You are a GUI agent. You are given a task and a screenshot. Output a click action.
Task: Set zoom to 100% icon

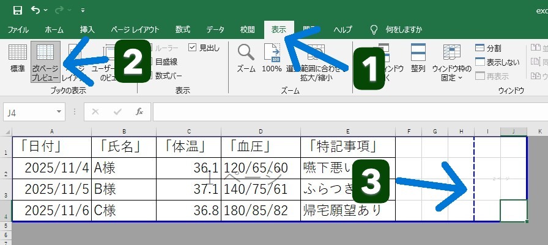[272, 58]
